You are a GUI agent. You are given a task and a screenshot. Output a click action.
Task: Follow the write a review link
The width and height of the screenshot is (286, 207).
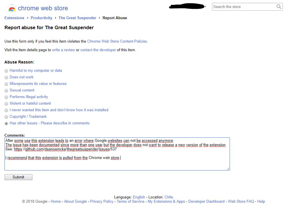63,50
